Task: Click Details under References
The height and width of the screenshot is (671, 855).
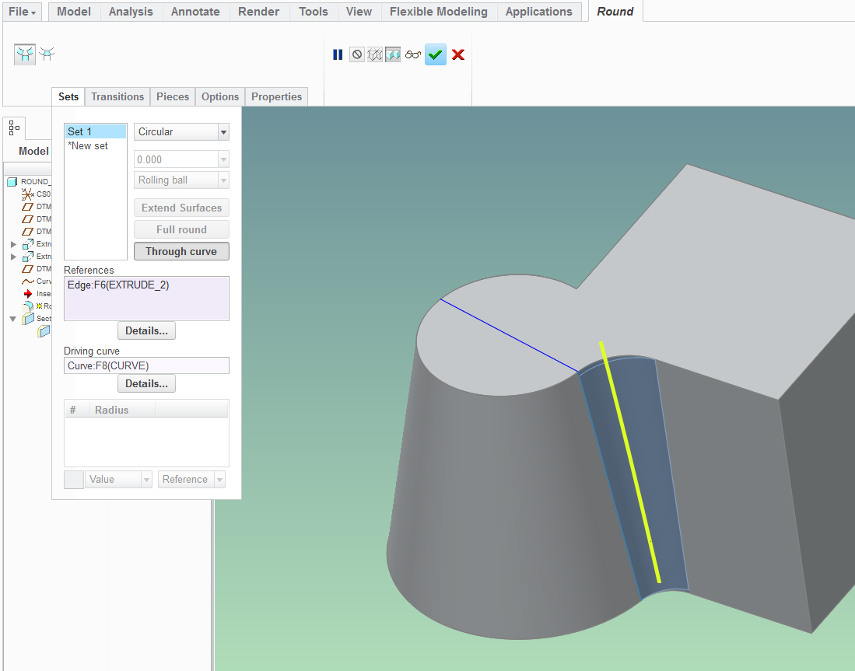Action: 147,331
